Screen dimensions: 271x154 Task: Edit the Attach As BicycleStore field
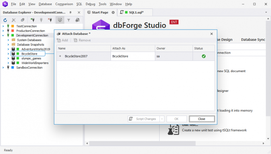point(133,56)
